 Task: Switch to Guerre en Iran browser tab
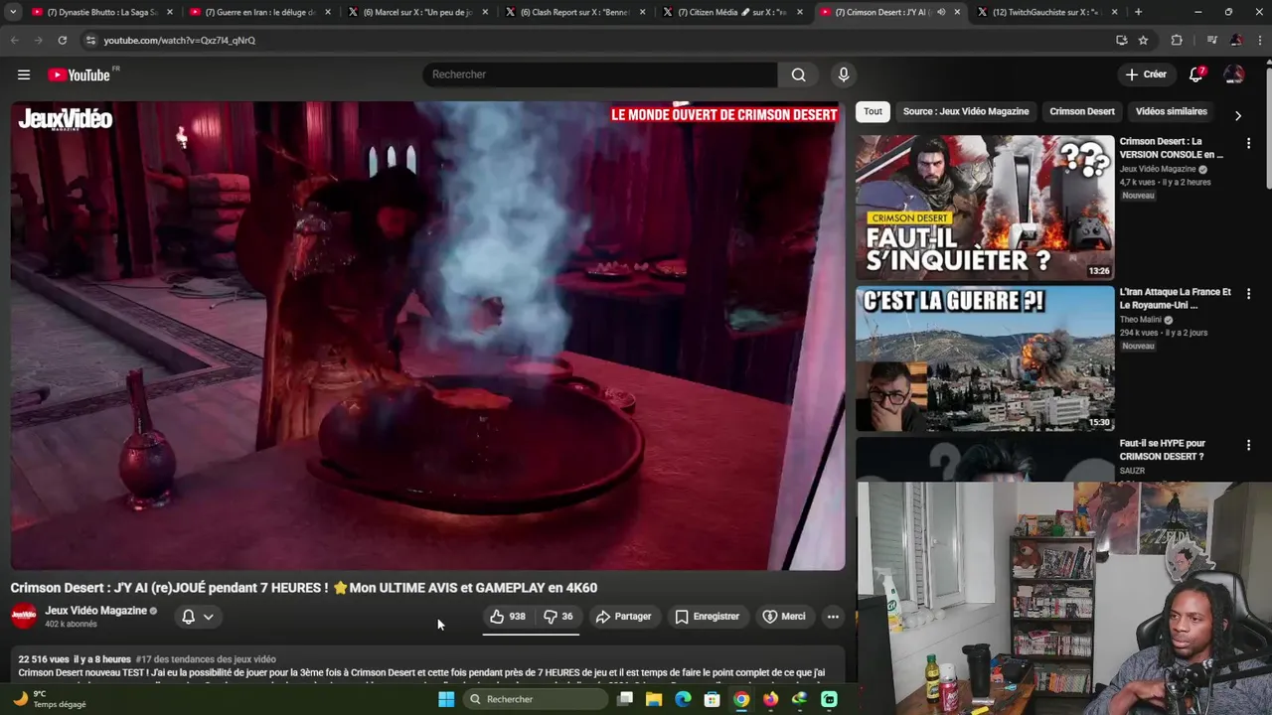(260, 12)
